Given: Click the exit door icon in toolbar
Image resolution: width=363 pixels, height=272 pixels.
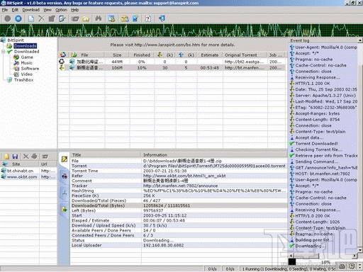Looking at the screenshot, I should click(162, 18).
